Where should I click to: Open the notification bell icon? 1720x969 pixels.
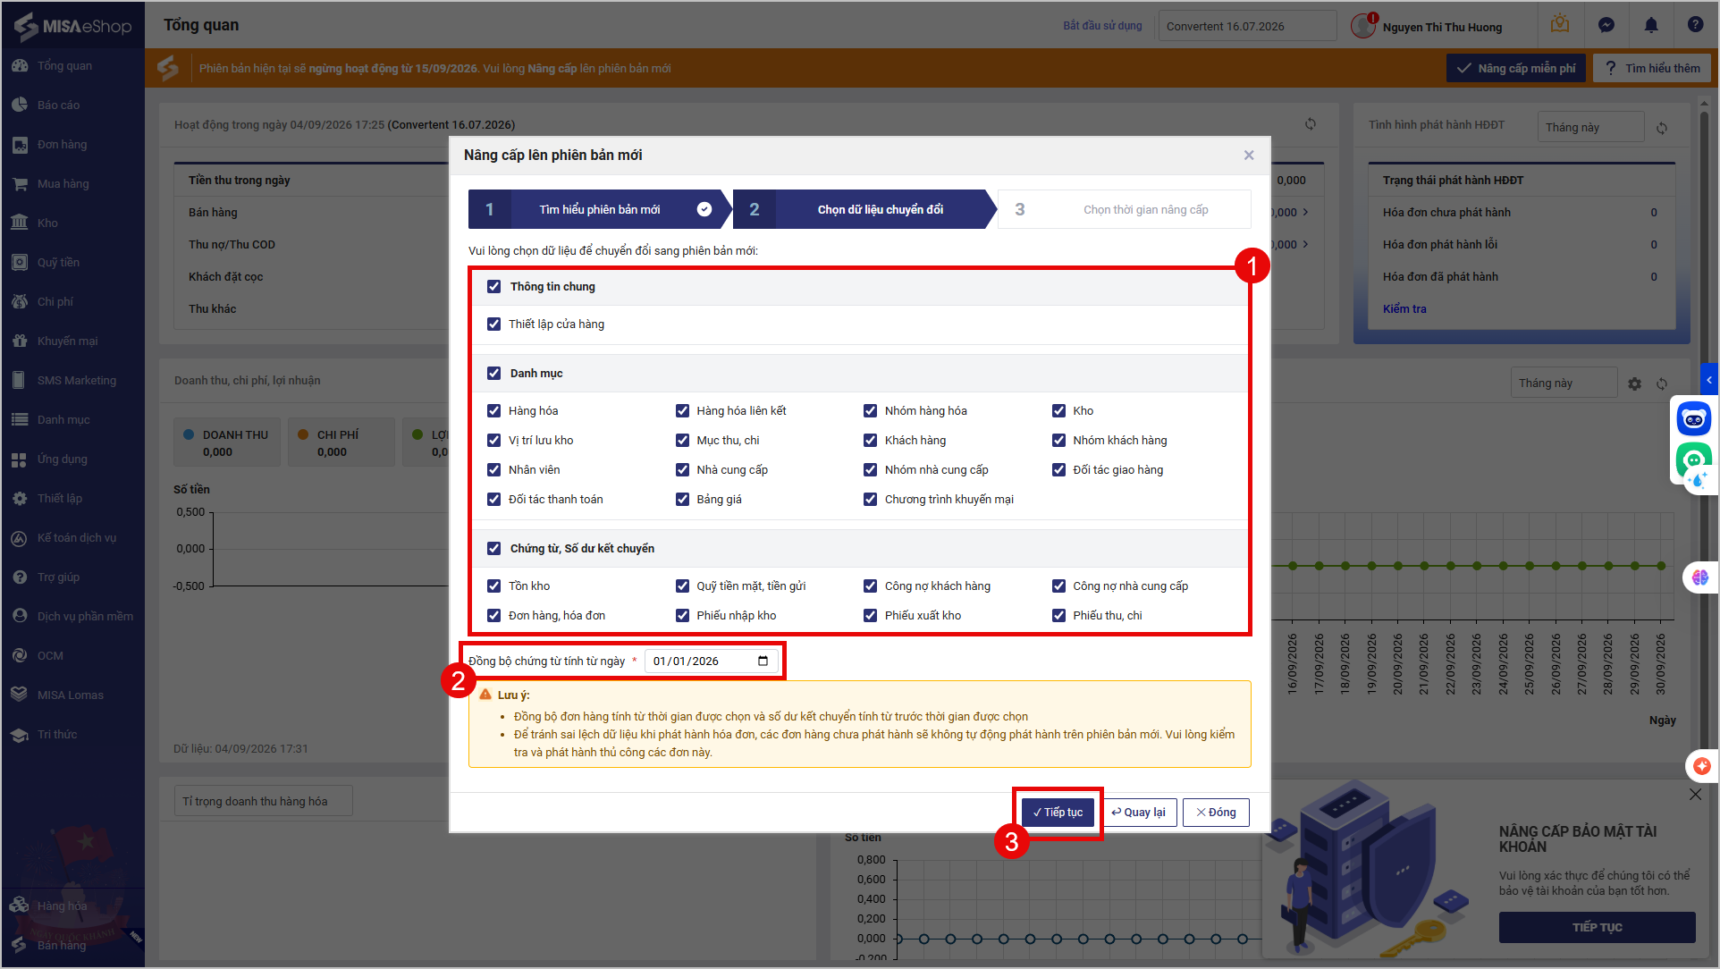1650,25
